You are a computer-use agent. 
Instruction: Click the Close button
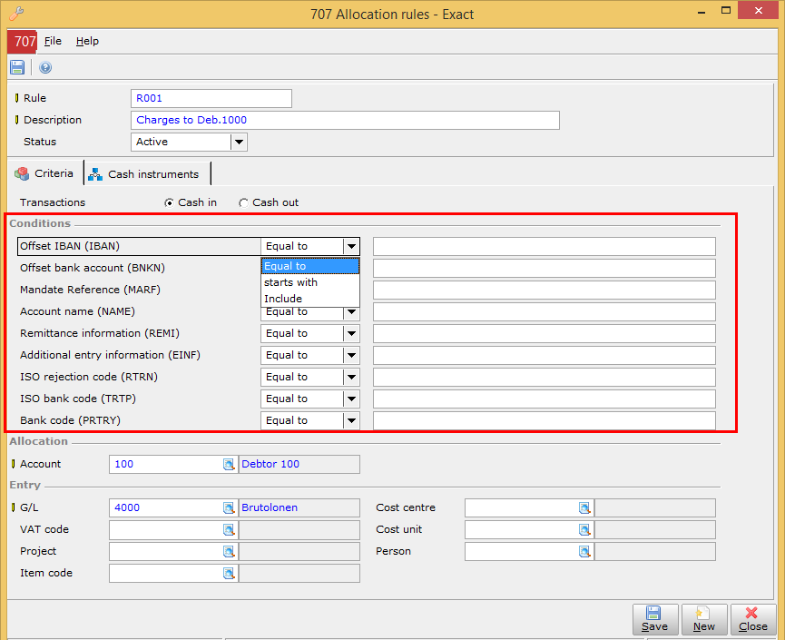[x=753, y=620]
